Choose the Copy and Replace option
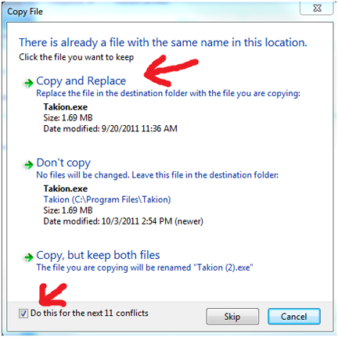The height and width of the screenshot is (337, 338). [x=81, y=81]
